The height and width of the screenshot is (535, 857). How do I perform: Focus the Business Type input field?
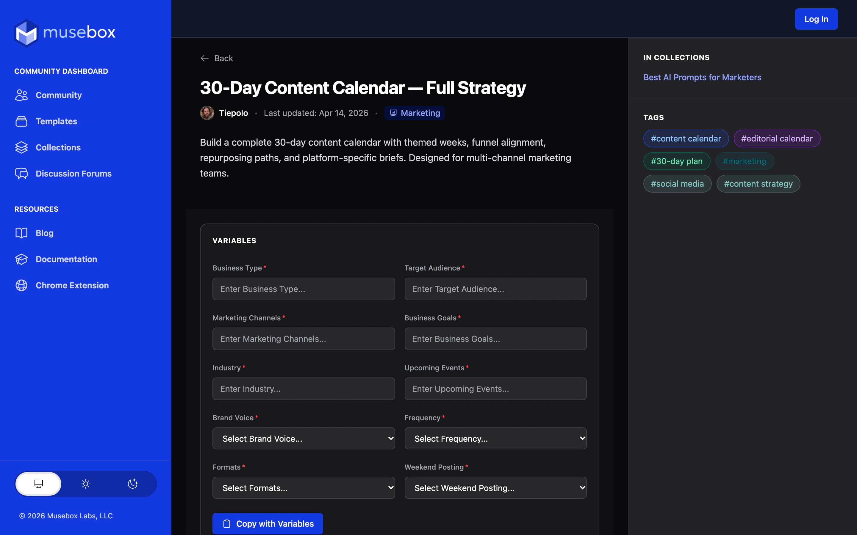tap(304, 289)
